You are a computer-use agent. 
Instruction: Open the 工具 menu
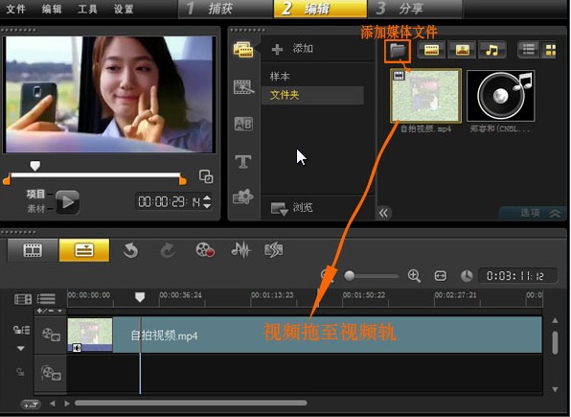pos(87,9)
